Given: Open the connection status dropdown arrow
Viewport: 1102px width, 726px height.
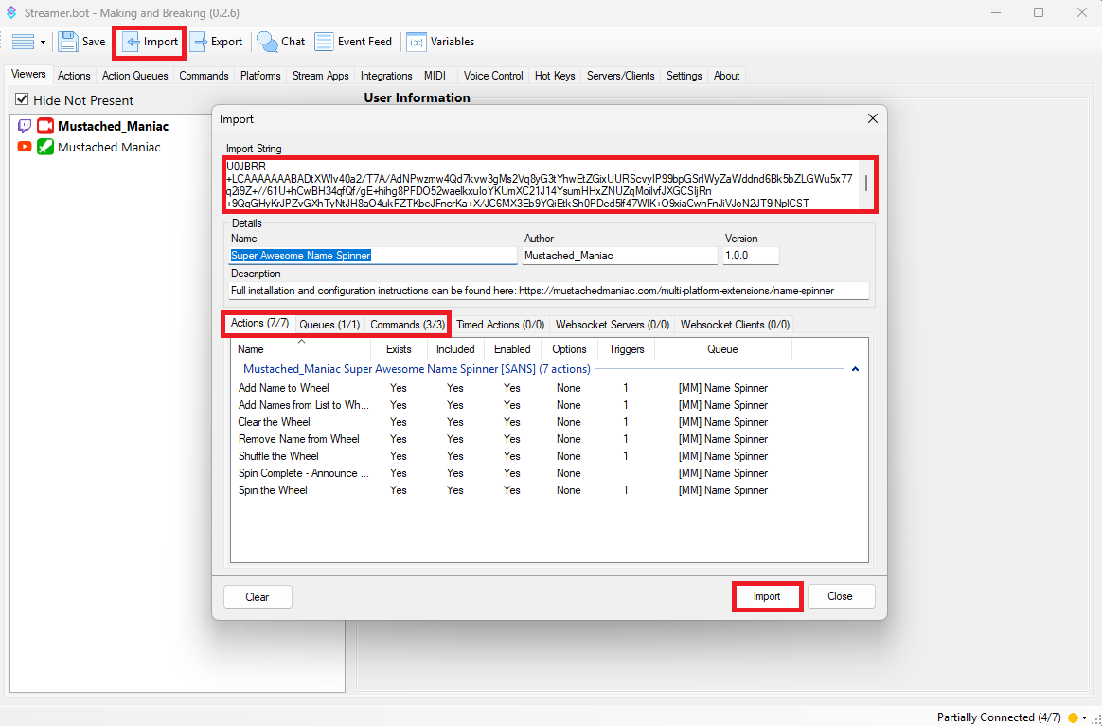Looking at the screenshot, I should (x=1085, y=717).
